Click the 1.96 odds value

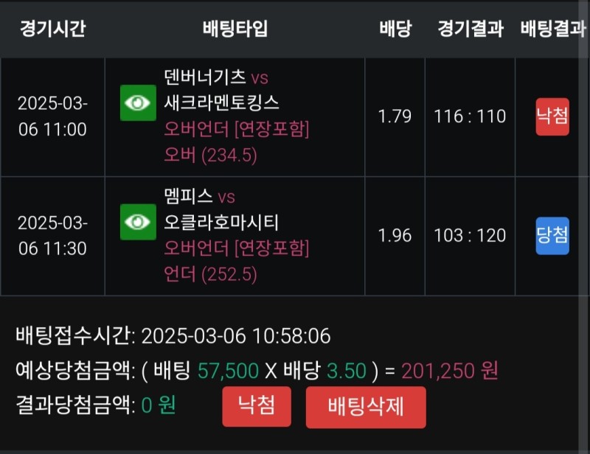click(x=395, y=236)
